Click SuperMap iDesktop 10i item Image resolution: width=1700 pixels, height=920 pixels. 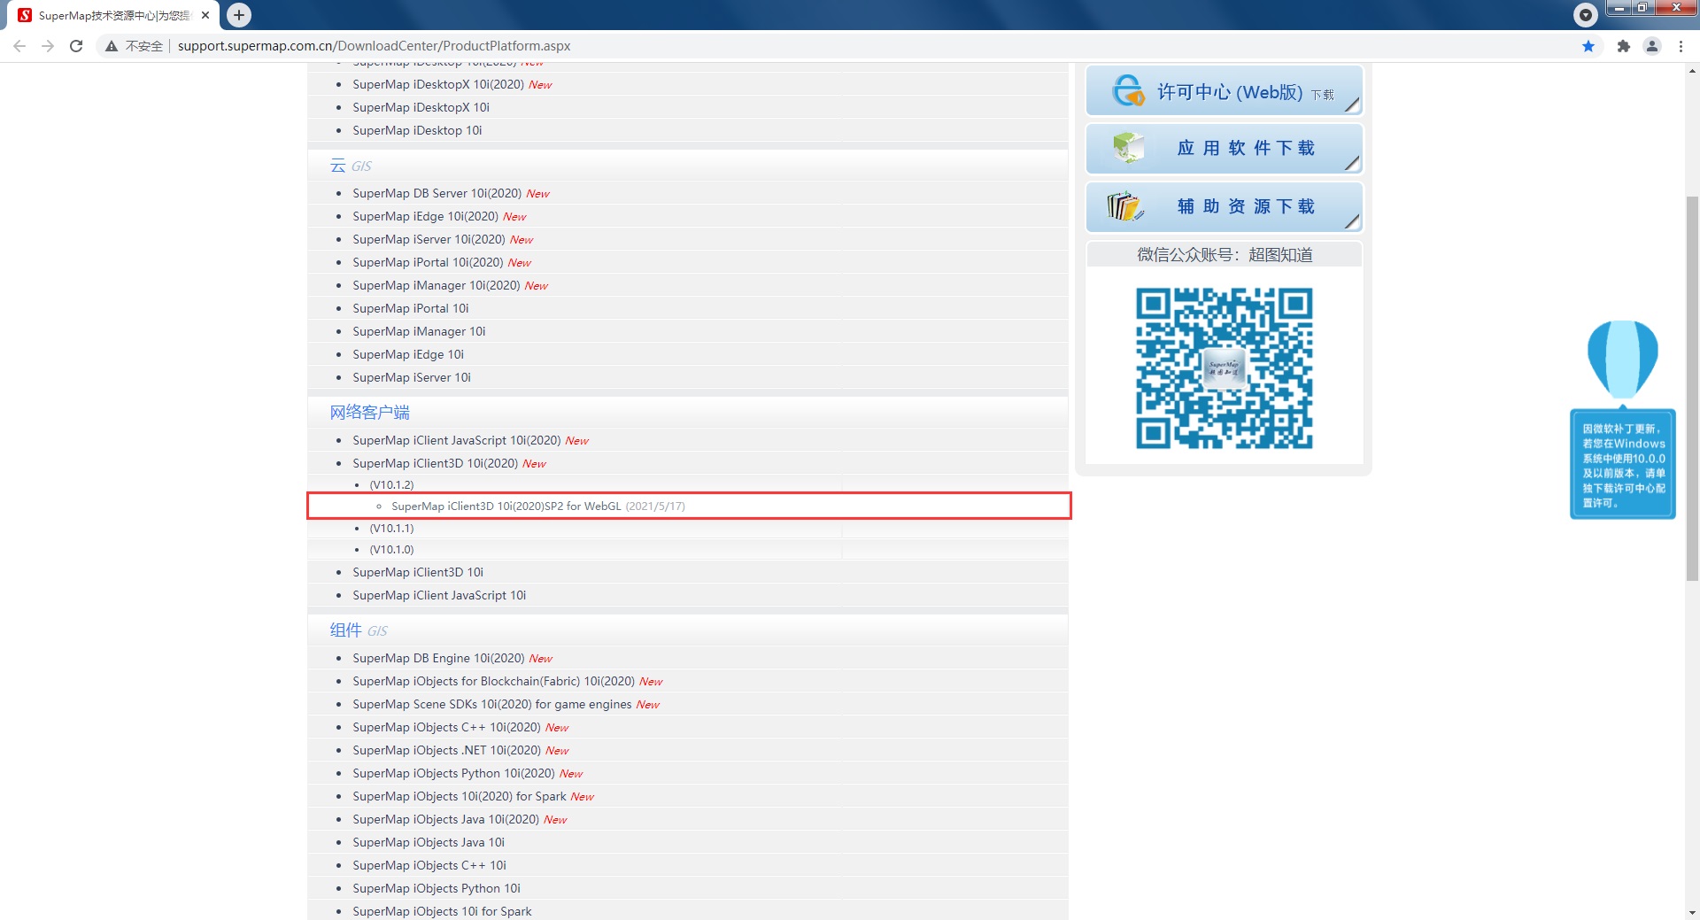tap(417, 130)
